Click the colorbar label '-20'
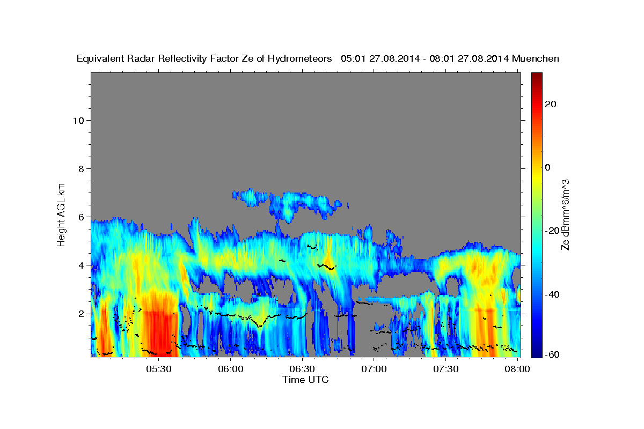 pyautogui.click(x=552, y=231)
